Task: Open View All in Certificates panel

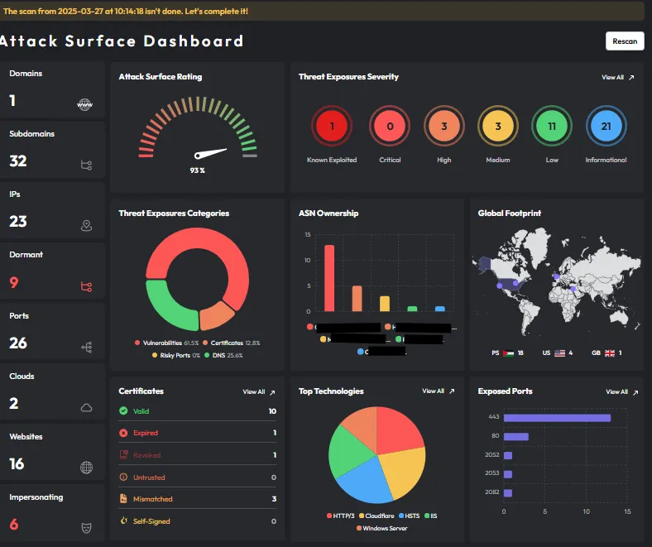Action: (x=258, y=391)
